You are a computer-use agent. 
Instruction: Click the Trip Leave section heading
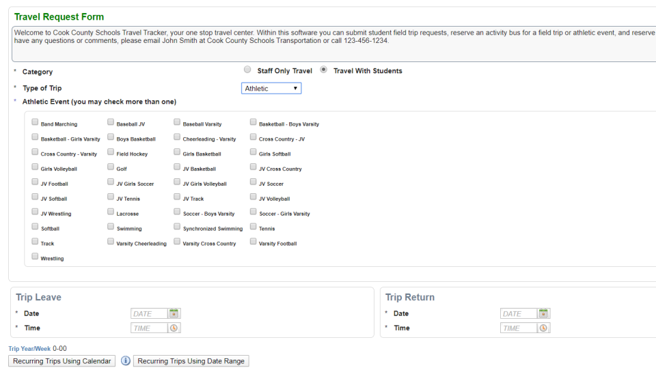(x=38, y=297)
